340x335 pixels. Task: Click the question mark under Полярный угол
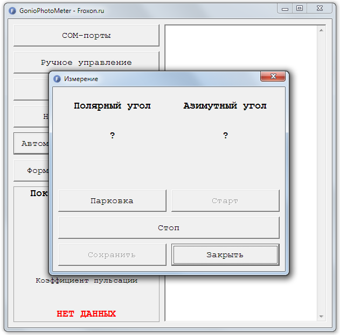pos(112,136)
